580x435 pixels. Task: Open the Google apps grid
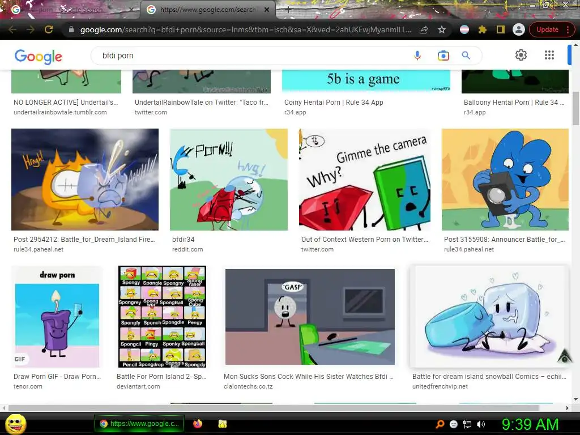click(x=549, y=55)
